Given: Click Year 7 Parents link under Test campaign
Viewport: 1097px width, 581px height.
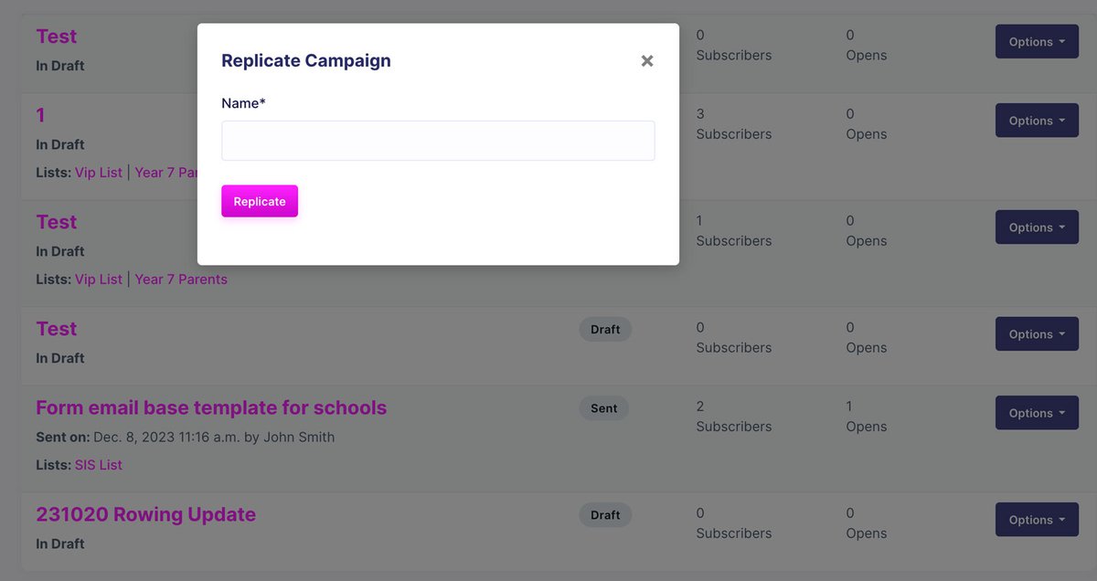Looking at the screenshot, I should [x=181, y=280].
